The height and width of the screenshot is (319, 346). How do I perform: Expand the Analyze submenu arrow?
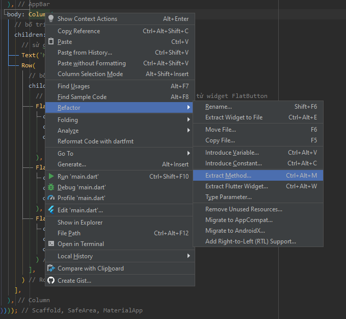[x=189, y=131]
